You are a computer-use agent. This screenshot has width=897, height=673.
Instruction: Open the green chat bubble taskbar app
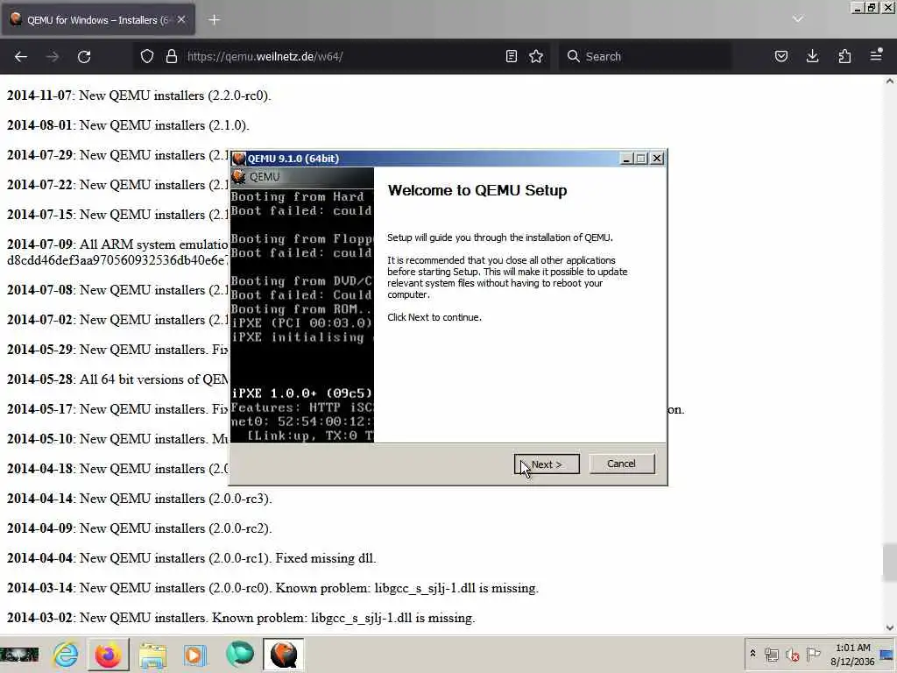point(240,654)
